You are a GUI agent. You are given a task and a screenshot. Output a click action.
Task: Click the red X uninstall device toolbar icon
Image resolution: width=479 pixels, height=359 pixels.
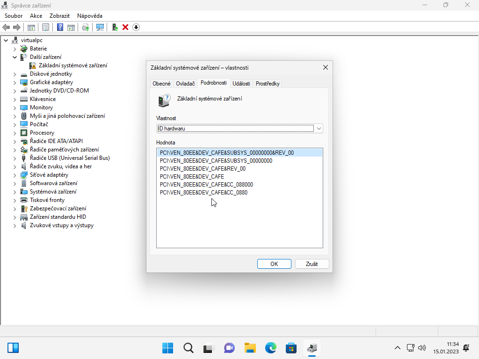pyautogui.click(x=125, y=27)
